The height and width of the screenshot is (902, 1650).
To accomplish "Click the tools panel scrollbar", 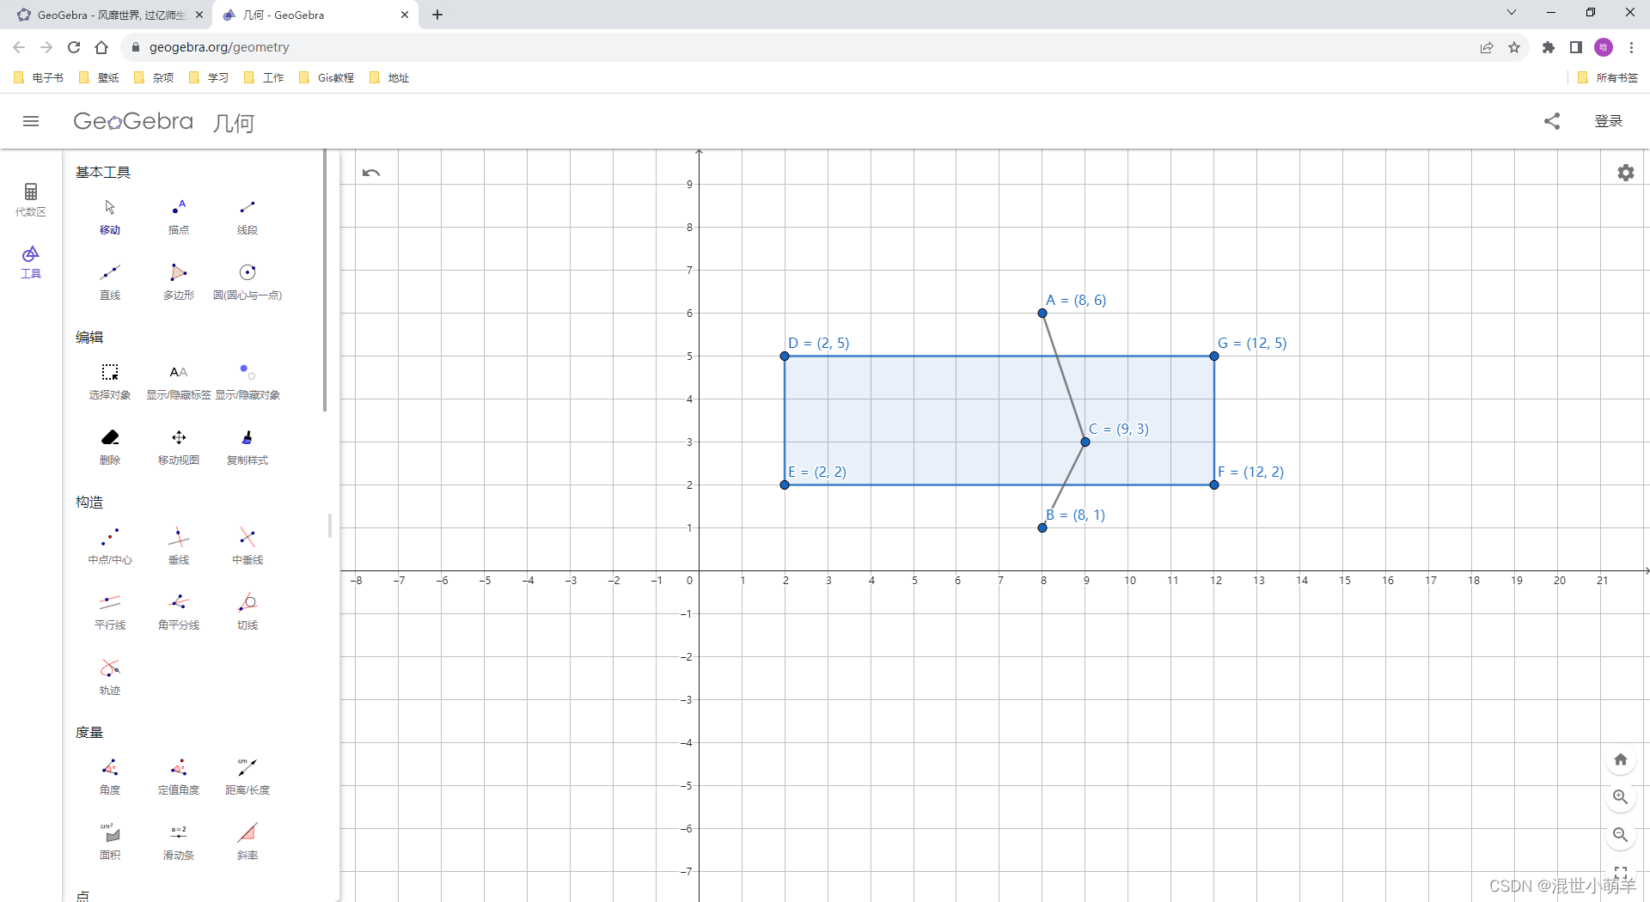I will [325, 281].
